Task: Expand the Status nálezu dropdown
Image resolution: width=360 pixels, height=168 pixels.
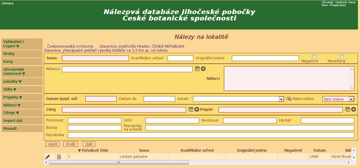Action: click(351, 99)
